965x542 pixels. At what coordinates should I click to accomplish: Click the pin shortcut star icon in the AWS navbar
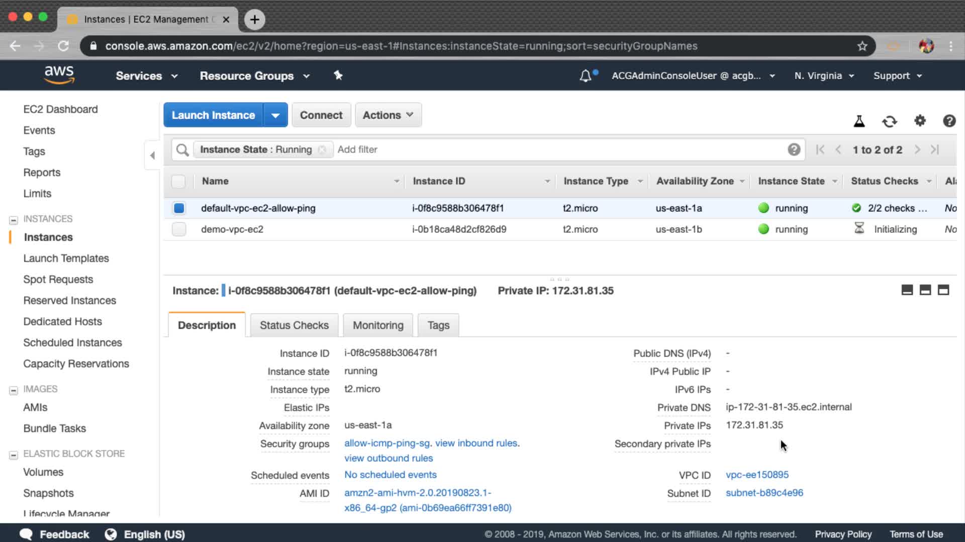pyautogui.click(x=338, y=75)
